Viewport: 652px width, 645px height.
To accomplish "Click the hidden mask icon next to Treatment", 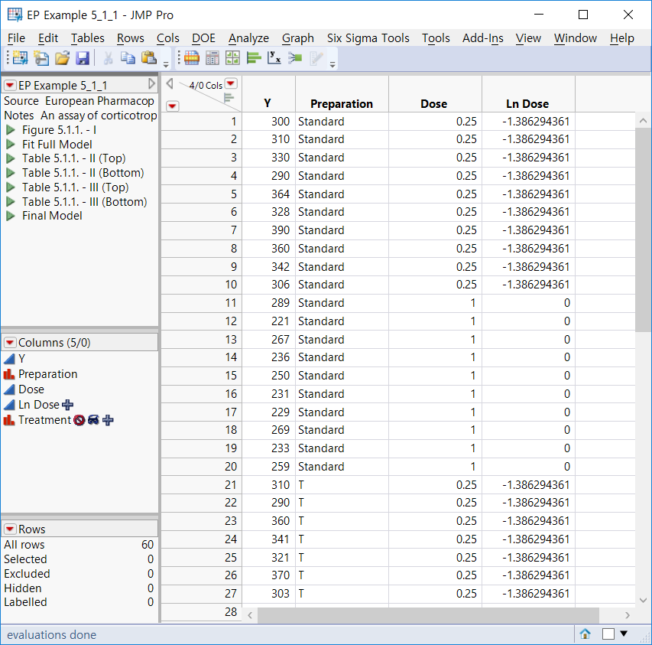I will click(92, 420).
